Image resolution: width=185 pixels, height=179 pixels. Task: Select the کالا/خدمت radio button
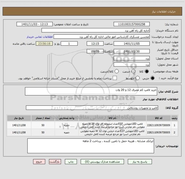(x=117, y=71)
